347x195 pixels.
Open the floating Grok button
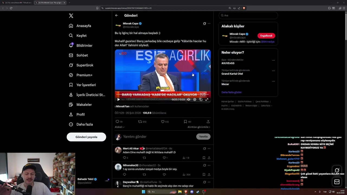[337, 170]
